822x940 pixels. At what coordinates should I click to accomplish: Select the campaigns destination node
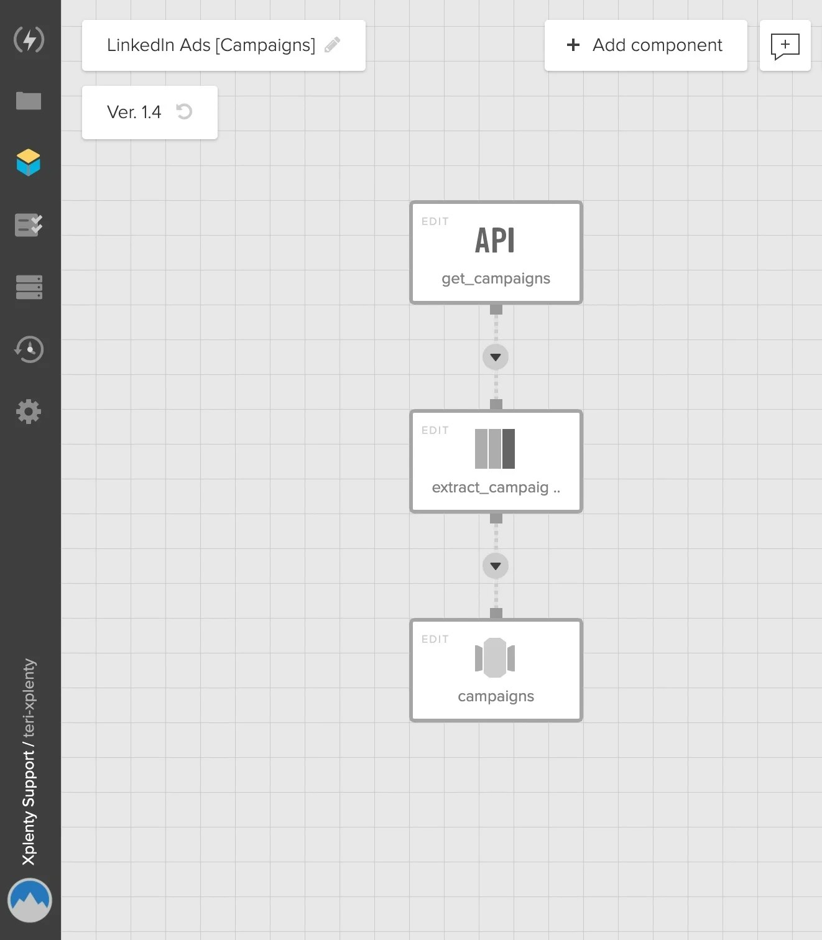(x=496, y=670)
